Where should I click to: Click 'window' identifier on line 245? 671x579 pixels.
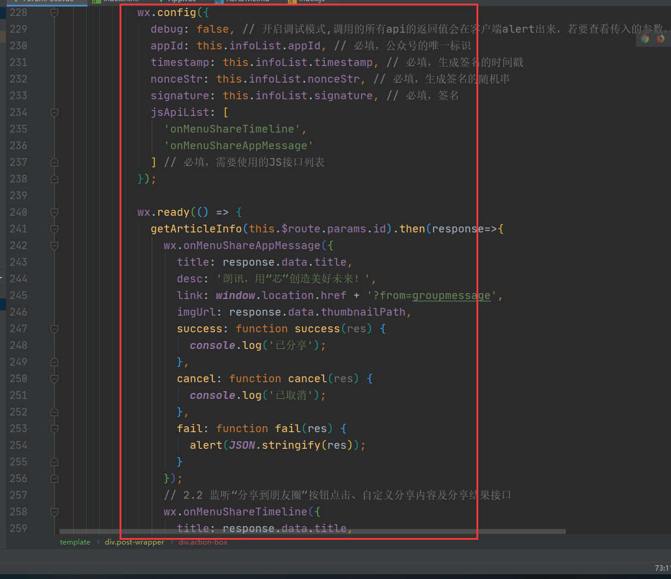click(x=236, y=295)
